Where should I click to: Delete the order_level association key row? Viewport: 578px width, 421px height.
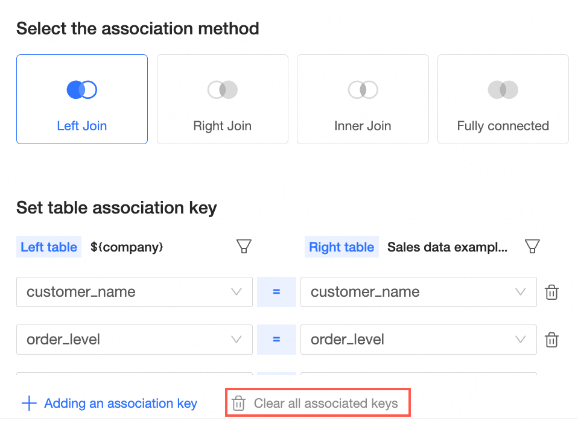pyautogui.click(x=551, y=340)
